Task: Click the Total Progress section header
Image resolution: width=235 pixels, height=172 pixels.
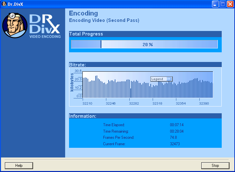Action: [x=86, y=34]
